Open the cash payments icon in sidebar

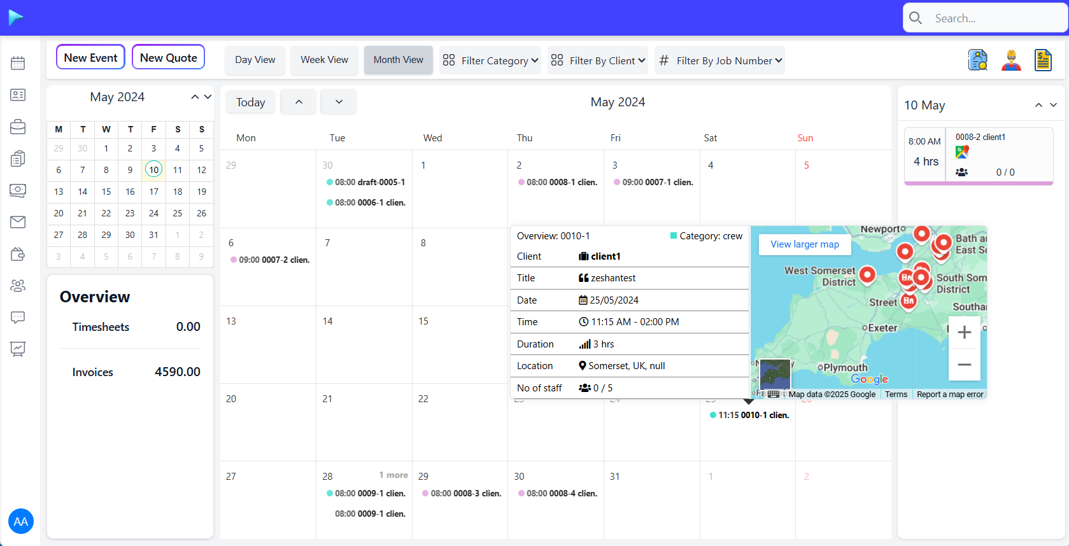18,190
